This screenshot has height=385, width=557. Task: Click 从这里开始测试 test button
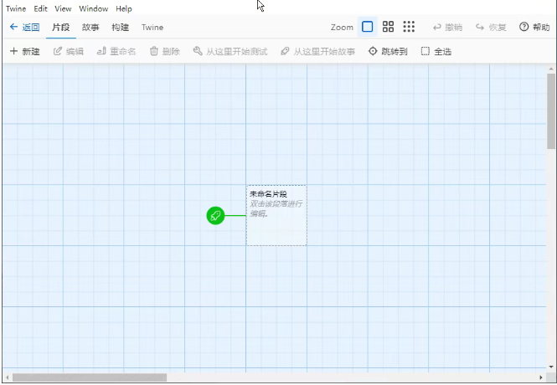point(230,51)
